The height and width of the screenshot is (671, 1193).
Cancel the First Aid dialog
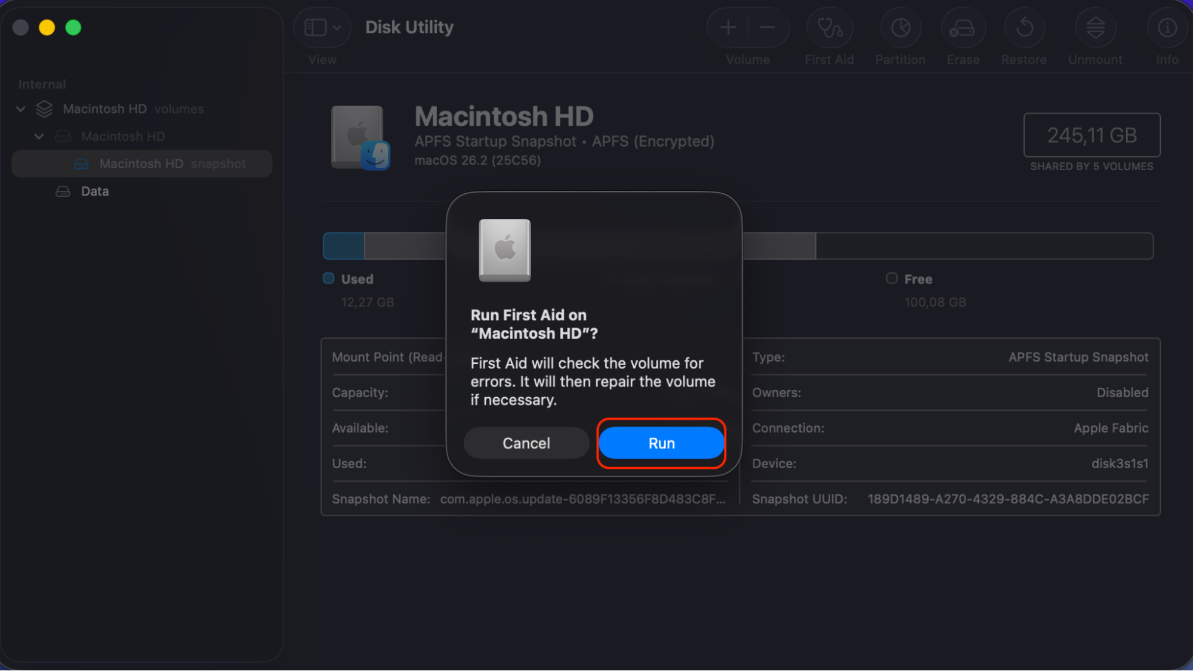[526, 443]
